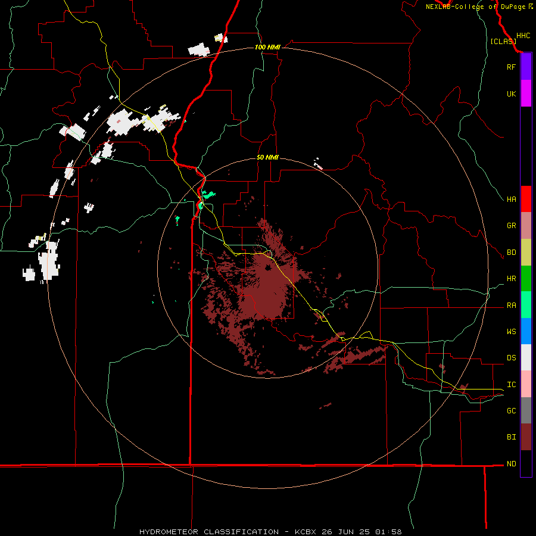Click the red HA legend swatch

pyautogui.click(x=526, y=199)
